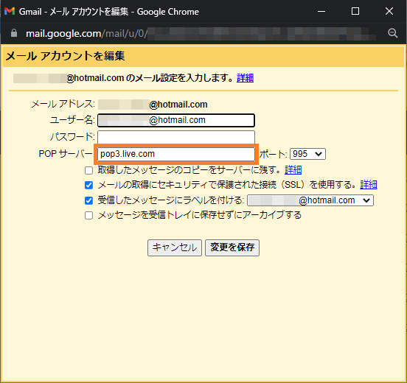Click the zoom magnifier icon in the address bar

392,33
